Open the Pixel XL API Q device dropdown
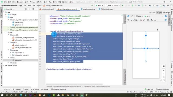The image size is (173, 97). [112, 5]
